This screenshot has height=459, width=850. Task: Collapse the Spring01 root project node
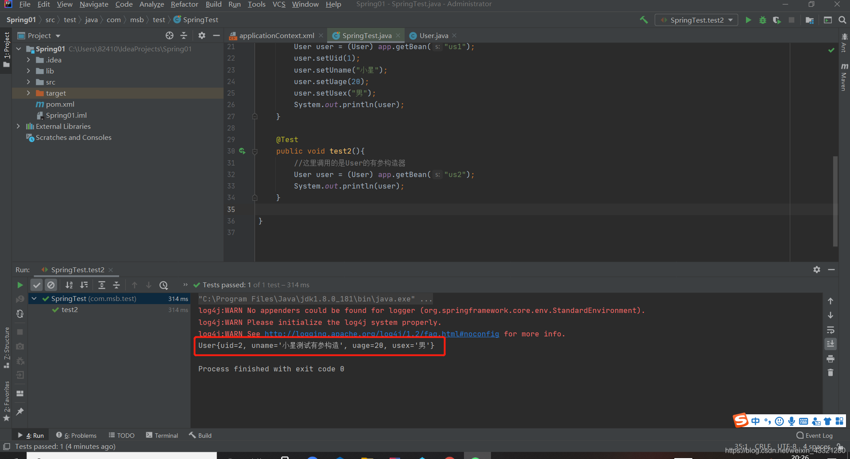pos(19,49)
